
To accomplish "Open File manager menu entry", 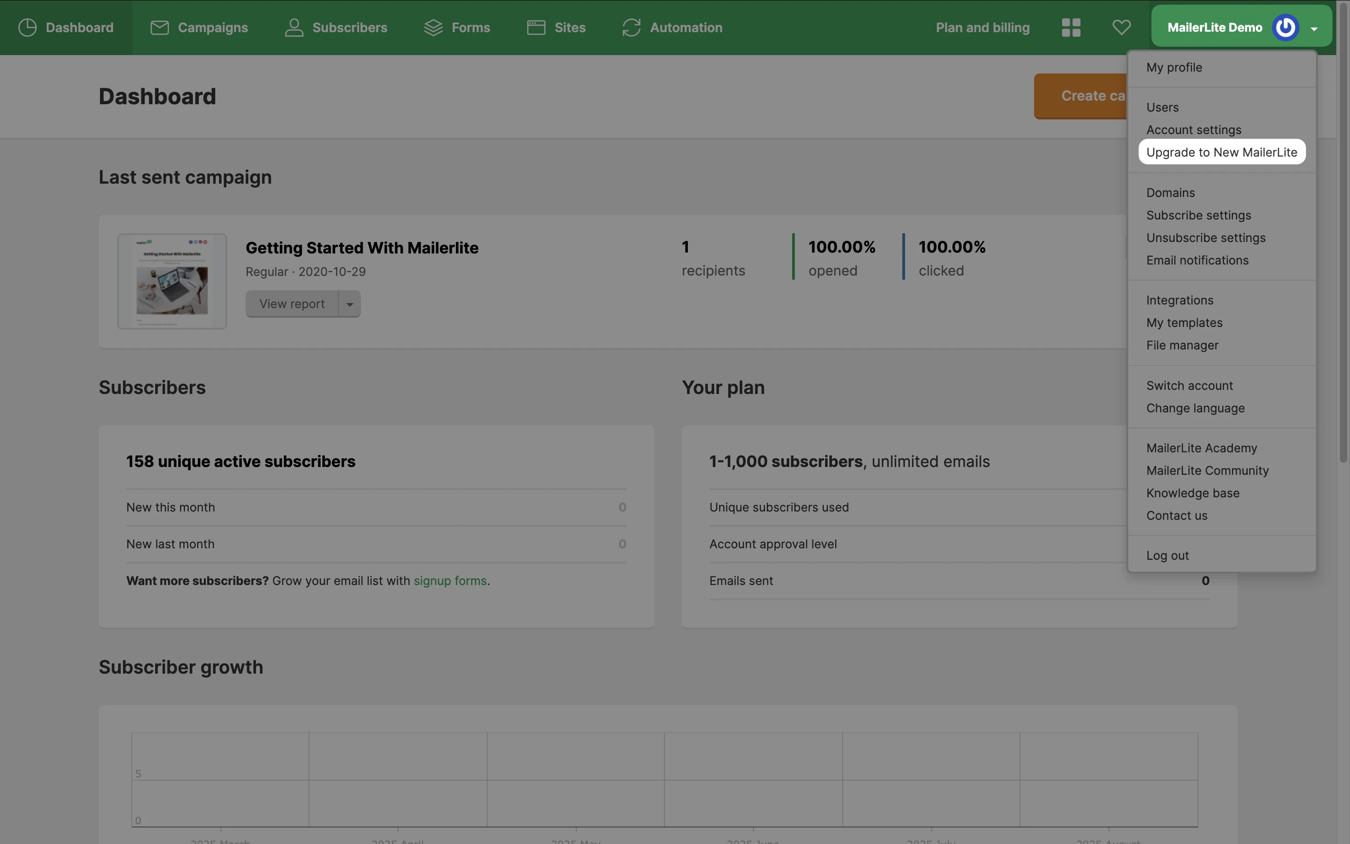I will [1182, 345].
